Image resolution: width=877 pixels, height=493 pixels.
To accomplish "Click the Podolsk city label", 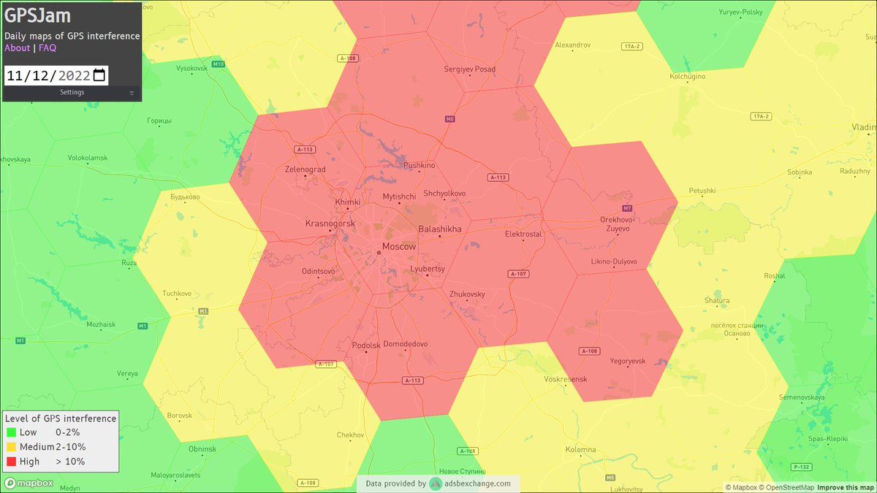I will 365,345.
